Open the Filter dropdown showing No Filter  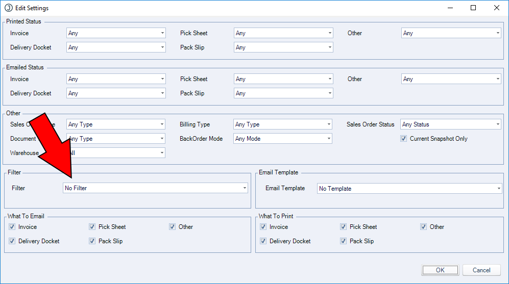155,188
